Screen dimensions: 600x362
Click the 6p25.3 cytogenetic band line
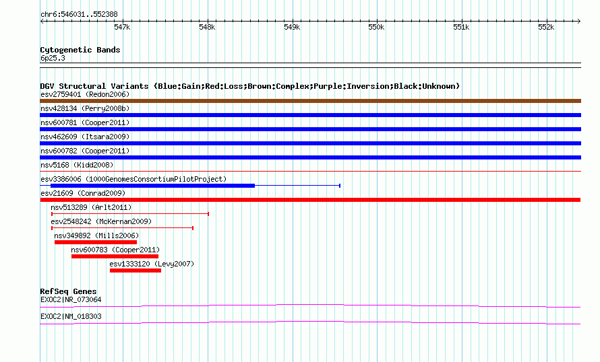(x=310, y=65)
